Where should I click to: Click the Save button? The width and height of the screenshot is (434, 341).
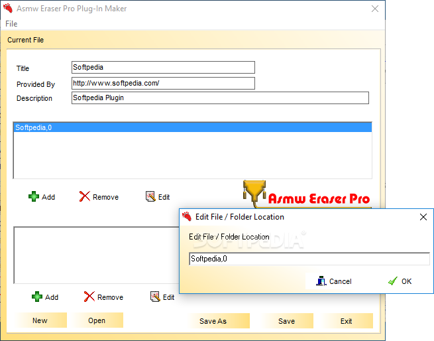pyautogui.click(x=286, y=321)
